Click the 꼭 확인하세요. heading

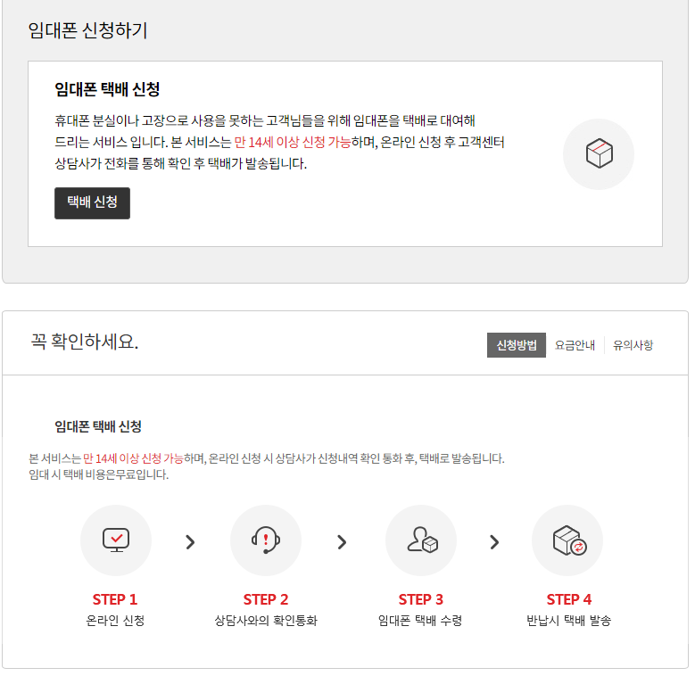click(x=84, y=342)
